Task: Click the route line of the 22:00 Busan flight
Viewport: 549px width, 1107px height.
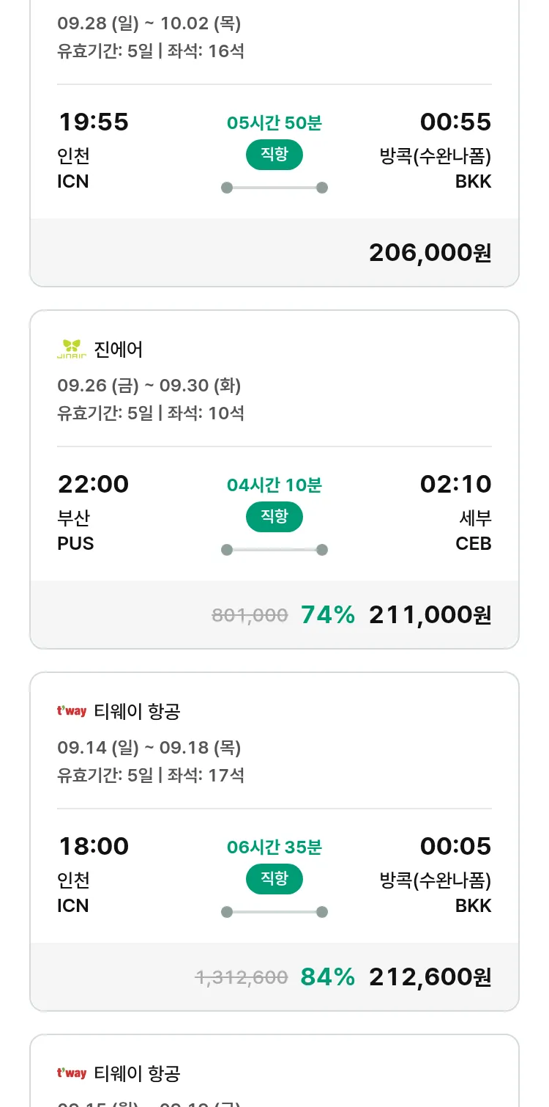Action: tap(274, 550)
